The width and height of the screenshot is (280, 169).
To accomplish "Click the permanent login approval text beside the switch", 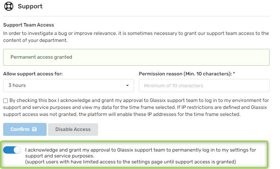I will tap(140, 153).
